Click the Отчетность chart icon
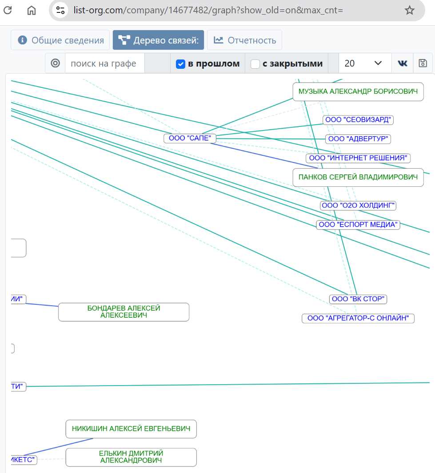Viewport: 435px width, 473px height. 218,40
